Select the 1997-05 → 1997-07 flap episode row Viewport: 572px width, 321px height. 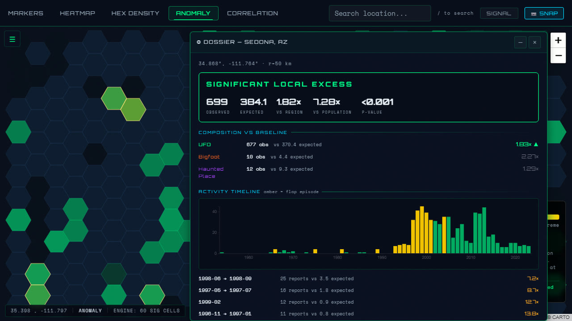[369, 290]
